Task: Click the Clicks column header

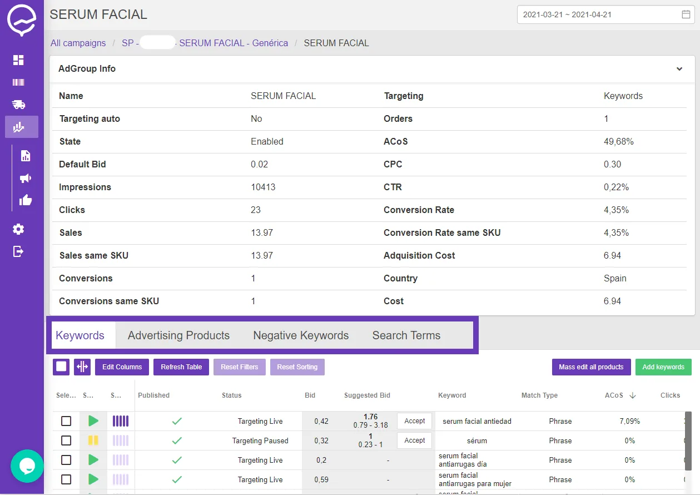Action: (670, 395)
